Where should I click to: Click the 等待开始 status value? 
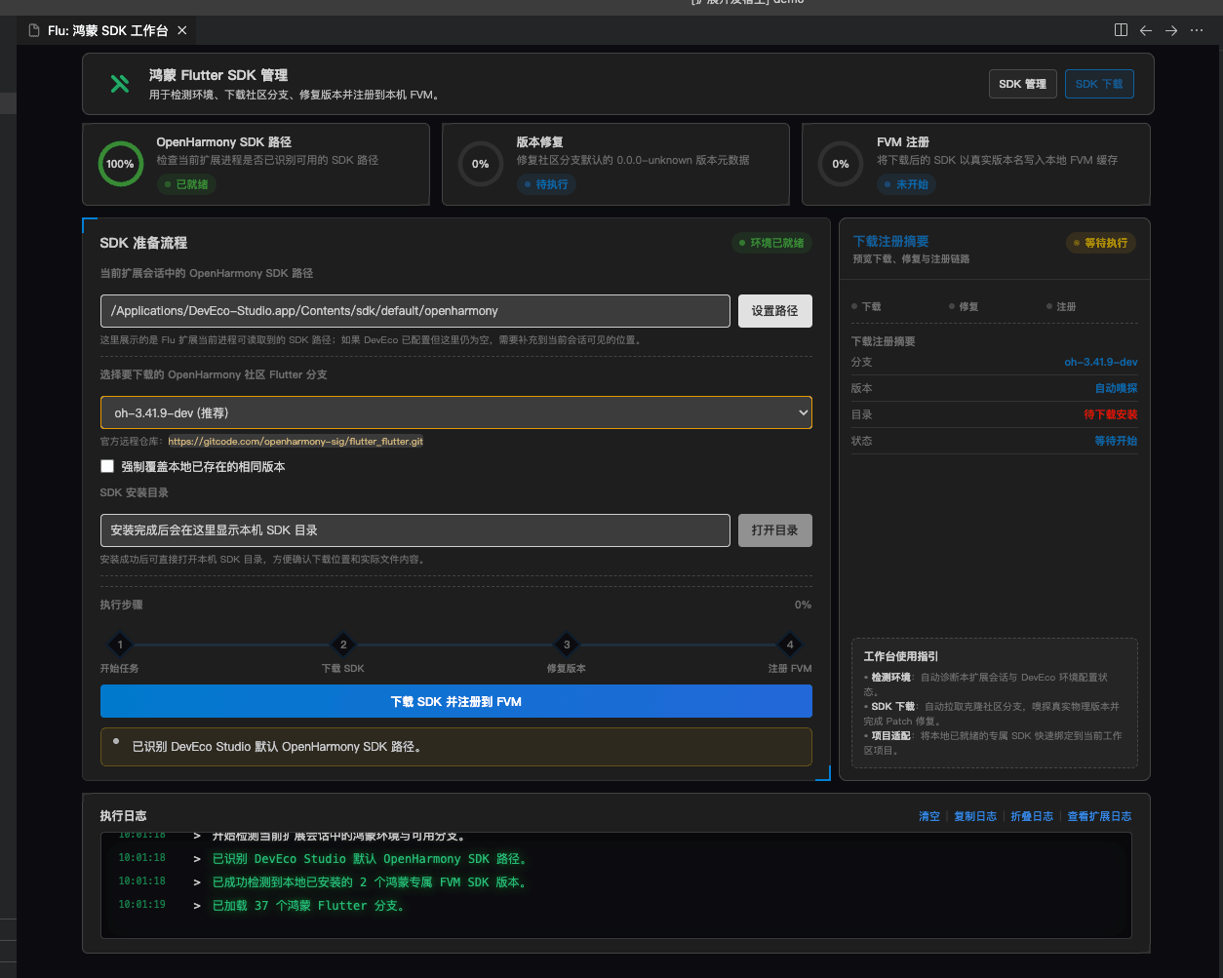tap(1116, 441)
